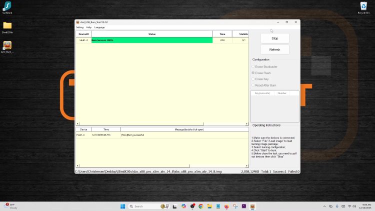
Task: Select the Burn_successful log message
Action: (x=132, y=135)
